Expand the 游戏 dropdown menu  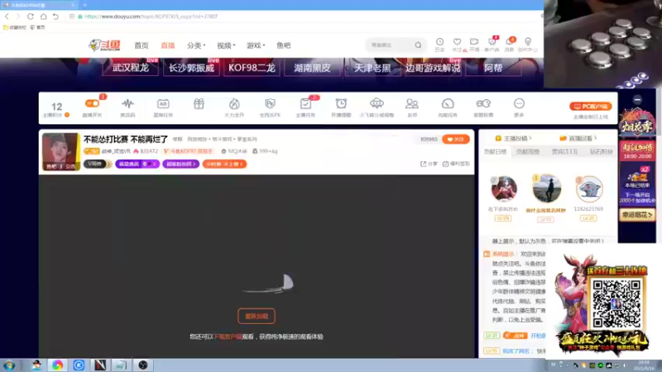point(256,45)
